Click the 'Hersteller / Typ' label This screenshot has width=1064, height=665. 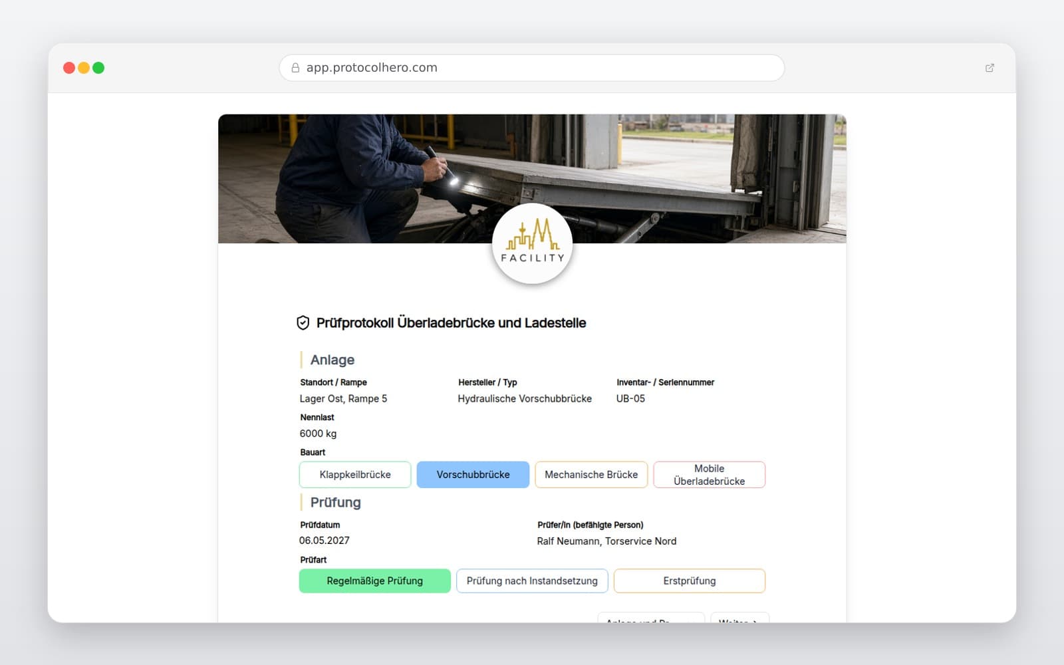[487, 382]
